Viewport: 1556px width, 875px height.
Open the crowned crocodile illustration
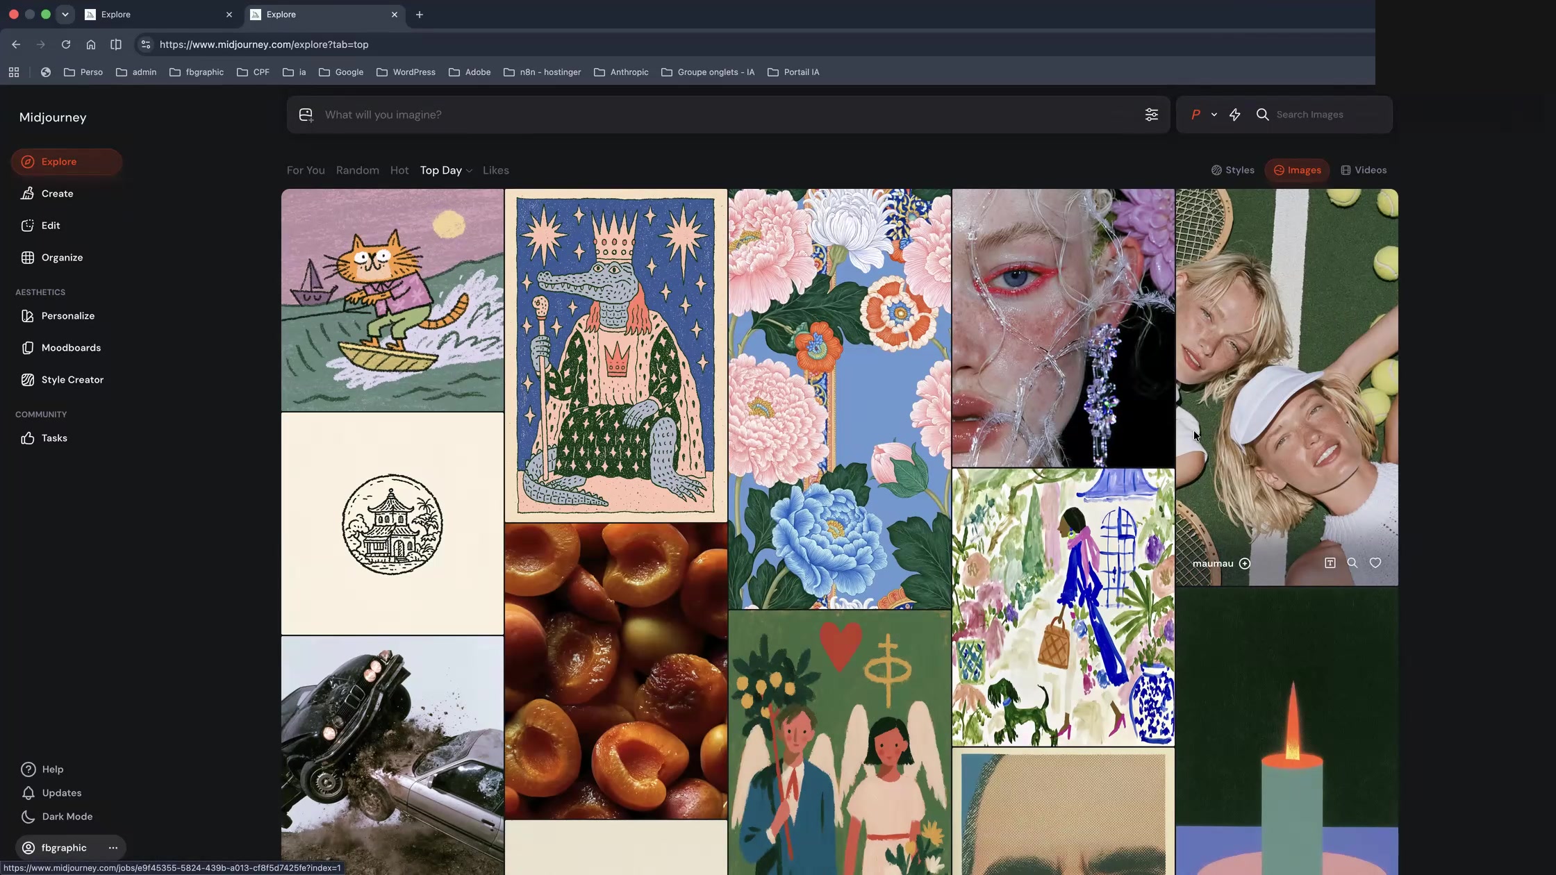click(x=616, y=356)
